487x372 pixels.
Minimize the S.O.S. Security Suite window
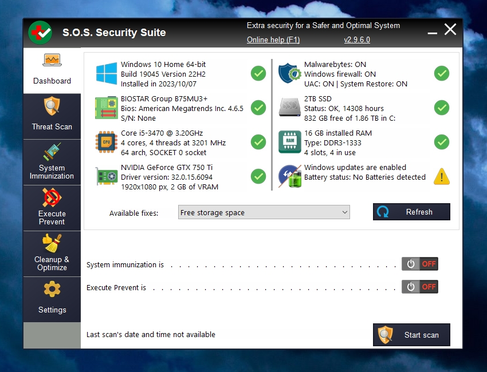click(x=433, y=32)
